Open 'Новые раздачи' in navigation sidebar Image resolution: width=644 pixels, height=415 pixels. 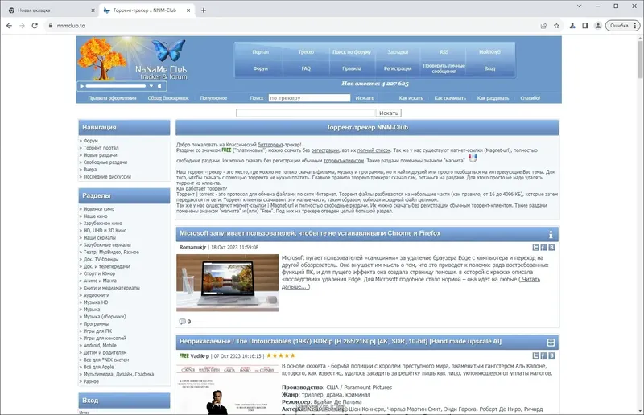pyautogui.click(x=100, y=155)
